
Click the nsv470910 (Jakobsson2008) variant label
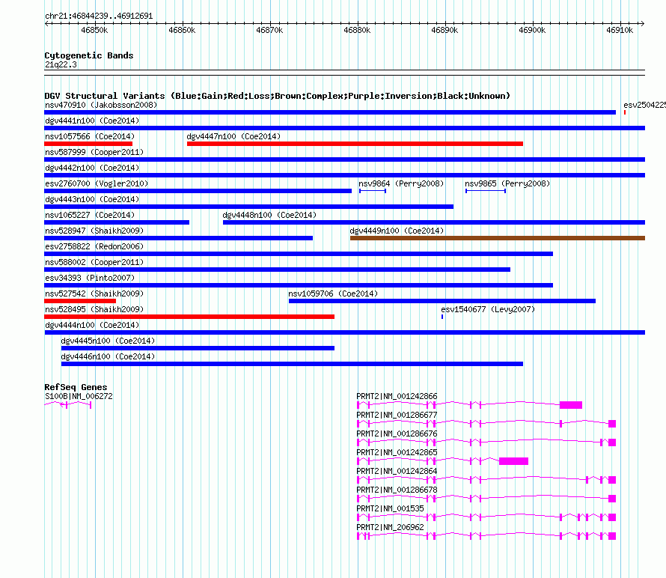pyautogui.click(x=101, y=105)
